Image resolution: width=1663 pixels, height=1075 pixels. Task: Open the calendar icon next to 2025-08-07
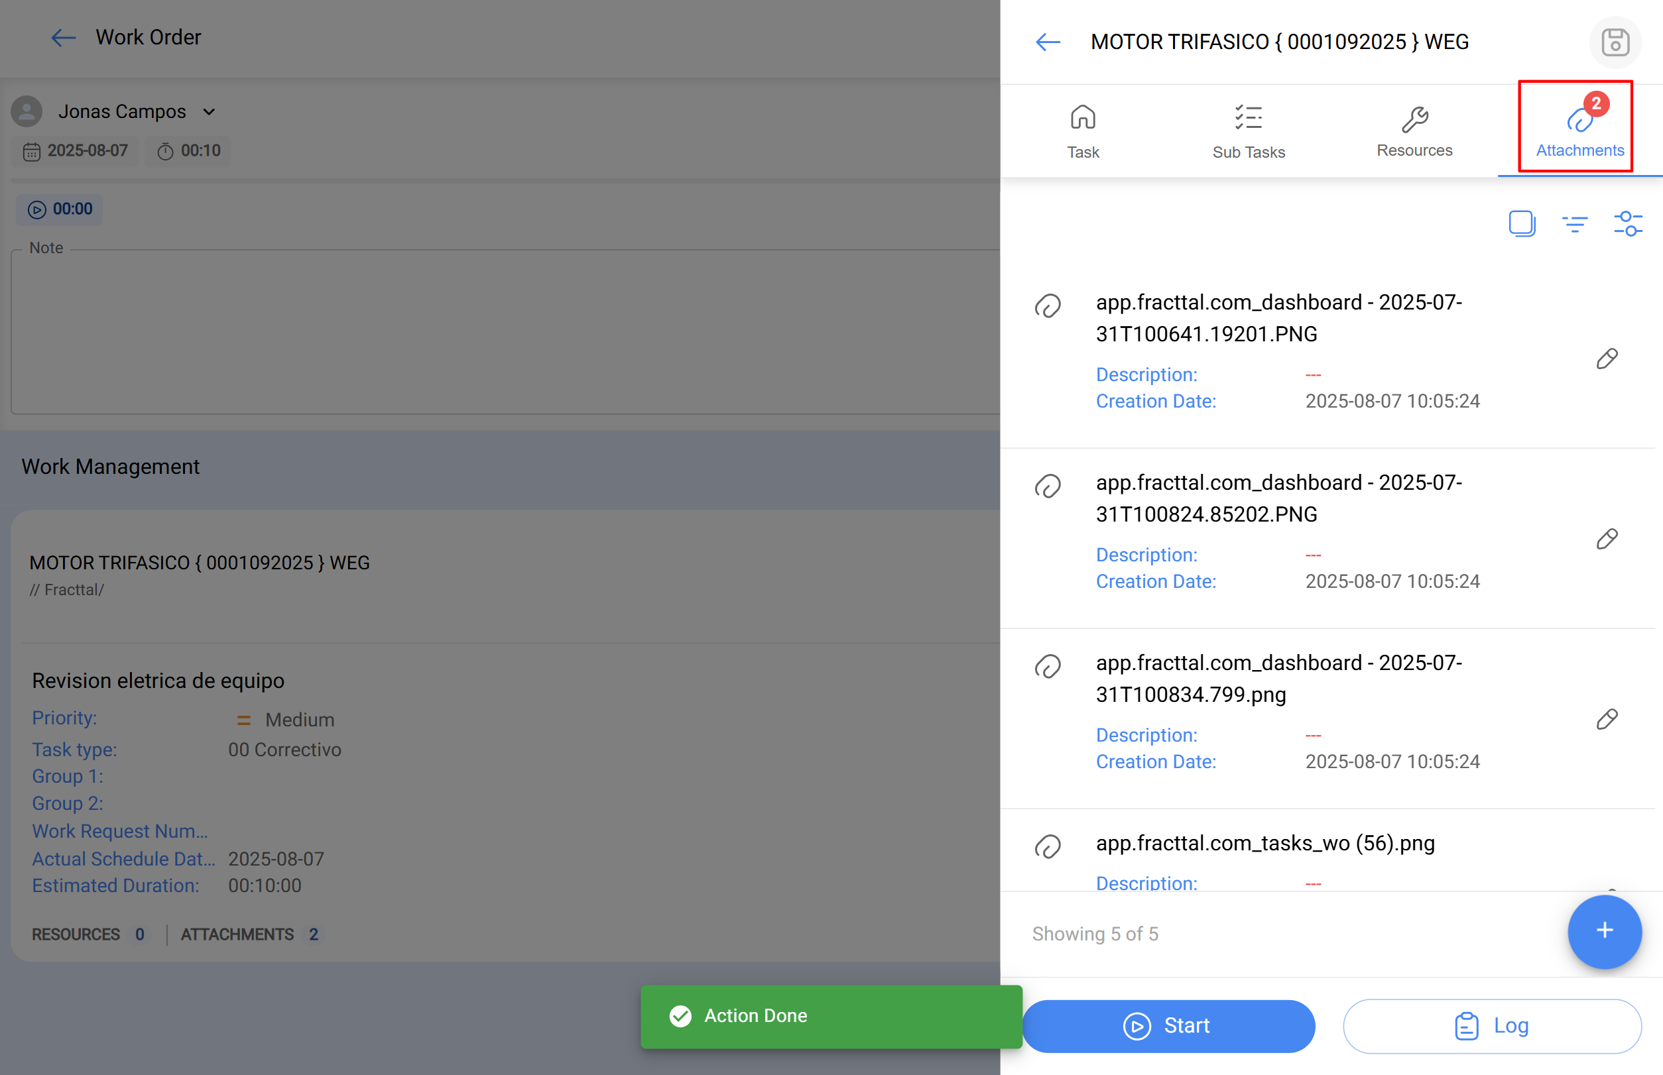tap(32, 151)
